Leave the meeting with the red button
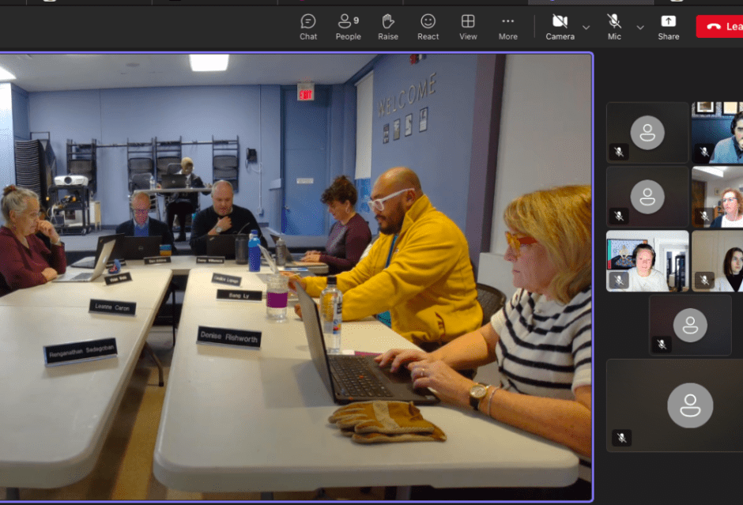This screenshot has width=743, height=505. [721, 26]
